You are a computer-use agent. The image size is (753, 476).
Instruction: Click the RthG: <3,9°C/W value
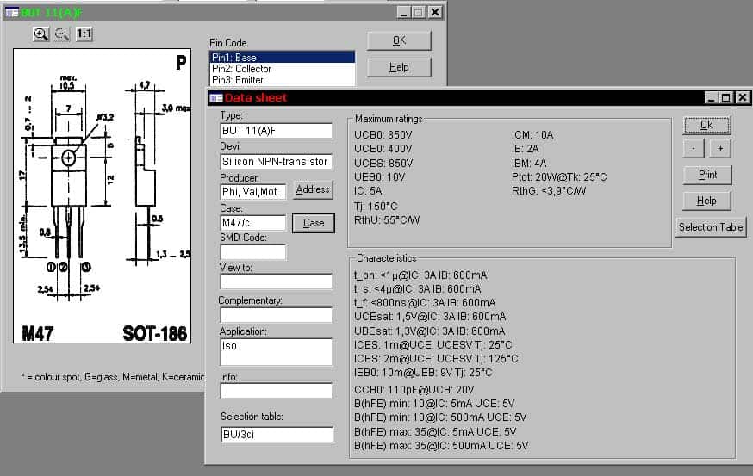[x=549, y=191]
